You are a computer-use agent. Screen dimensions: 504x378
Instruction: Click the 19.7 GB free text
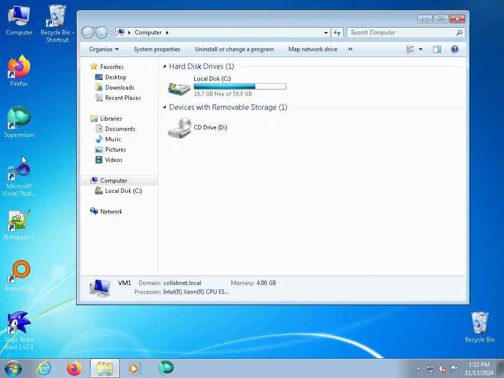[x=223, y=94]
